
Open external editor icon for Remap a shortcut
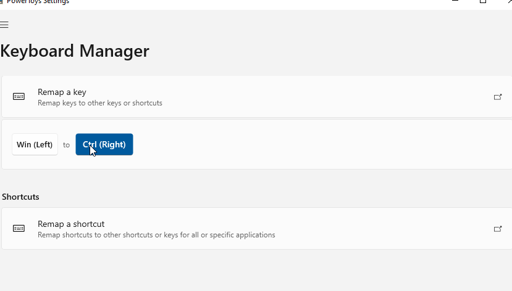click(498, 229)
